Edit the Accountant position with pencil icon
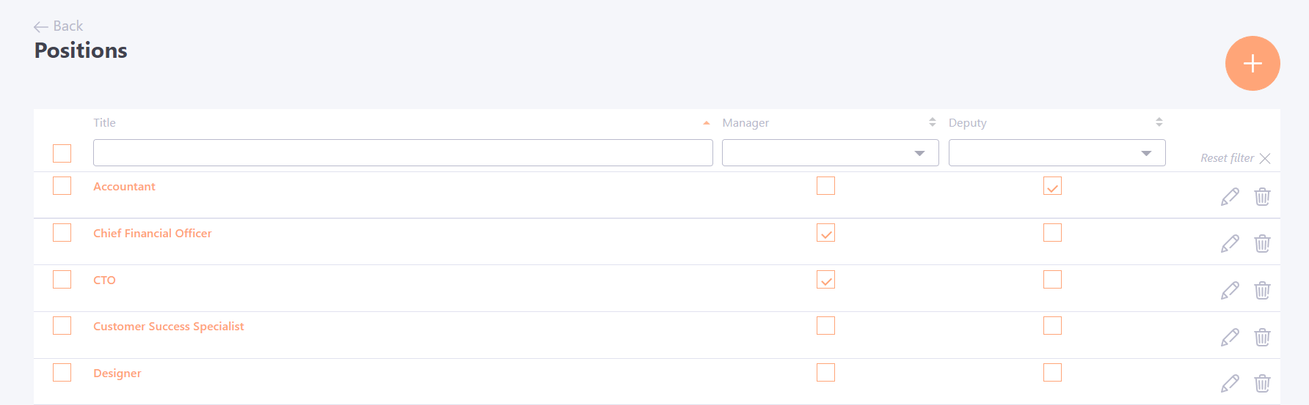Screen dimensions: 1309x405 [x=1230, y=197]
